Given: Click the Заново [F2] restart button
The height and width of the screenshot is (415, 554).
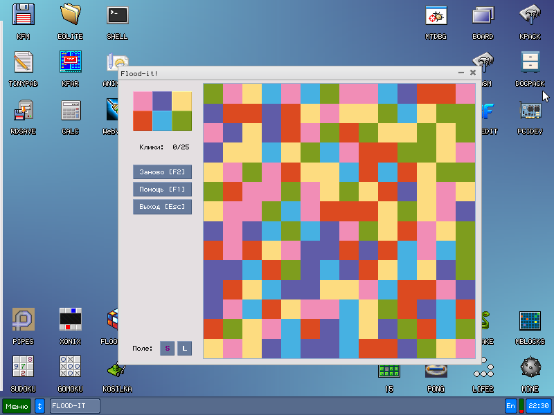Looking at the screenshot, I should (x=162, y=172).
